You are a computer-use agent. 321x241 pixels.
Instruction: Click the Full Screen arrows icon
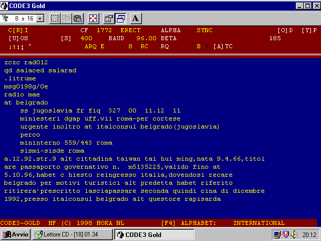[93, 19]
